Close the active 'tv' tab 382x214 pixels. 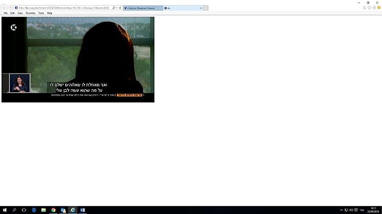(x=201, y=8)
